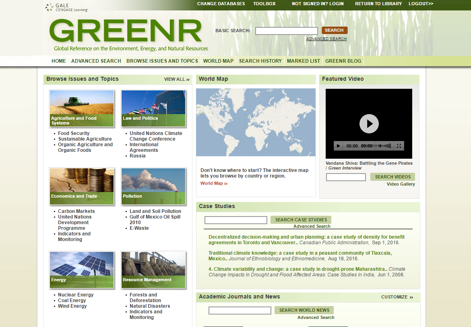Click the Search World News button
Viewport: 471px width, 327px height.
click(x=304, y=310)
